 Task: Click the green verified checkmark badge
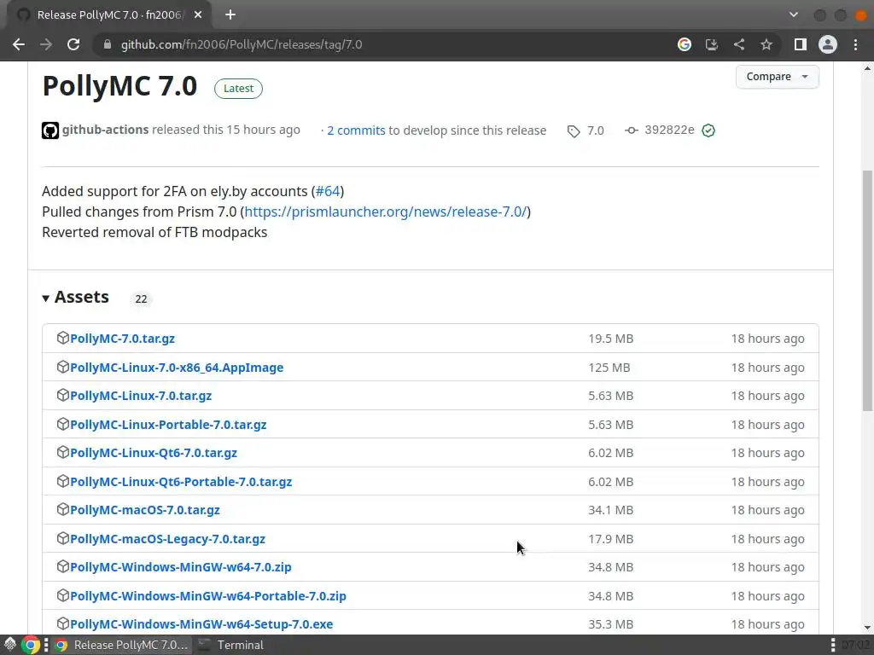click(x=708, y=130)
